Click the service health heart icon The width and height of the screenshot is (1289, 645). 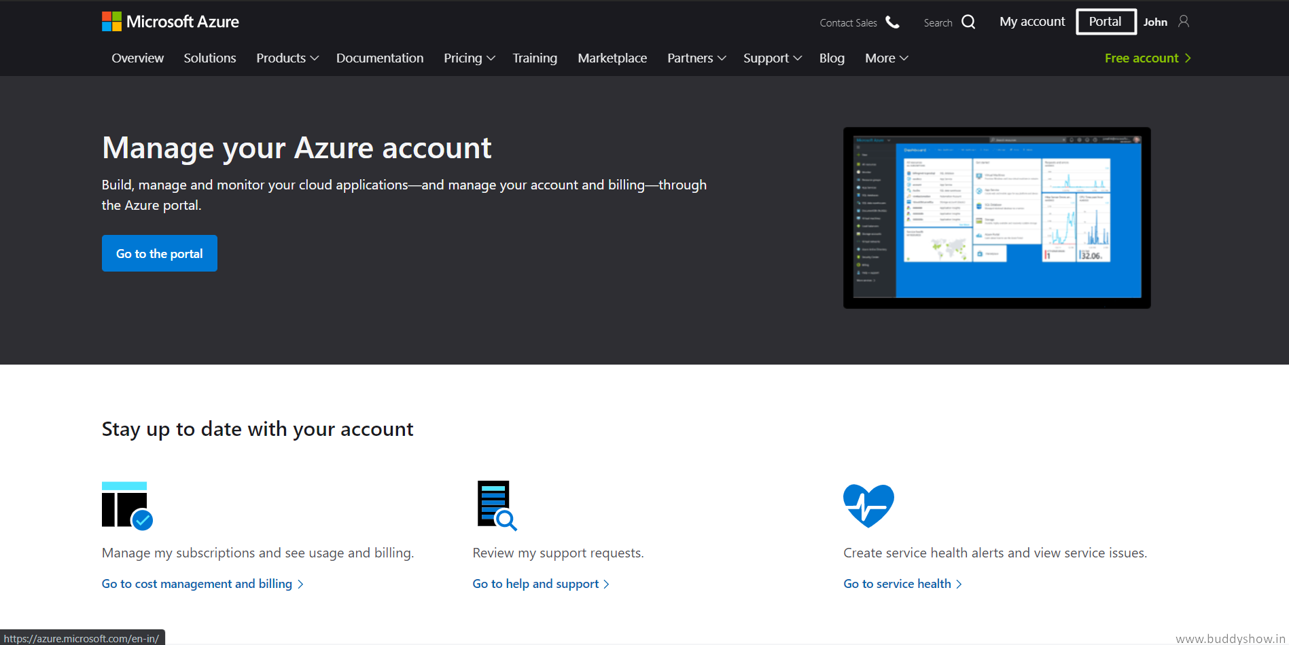[868, 506]
